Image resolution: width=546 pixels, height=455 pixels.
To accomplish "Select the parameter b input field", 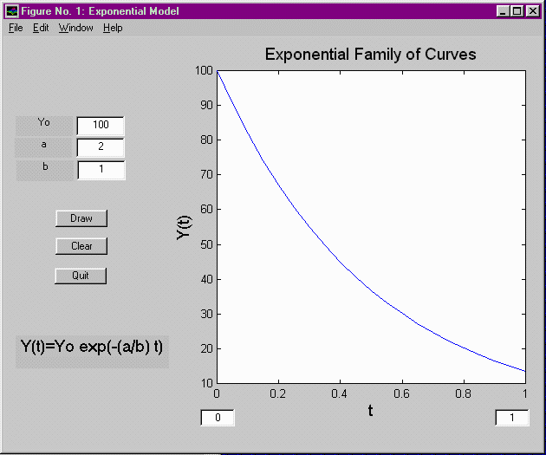I will coord(101,170).
